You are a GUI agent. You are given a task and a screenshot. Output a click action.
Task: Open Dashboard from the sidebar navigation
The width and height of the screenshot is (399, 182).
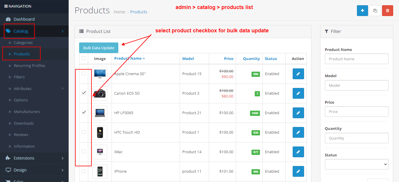(24, 19)
